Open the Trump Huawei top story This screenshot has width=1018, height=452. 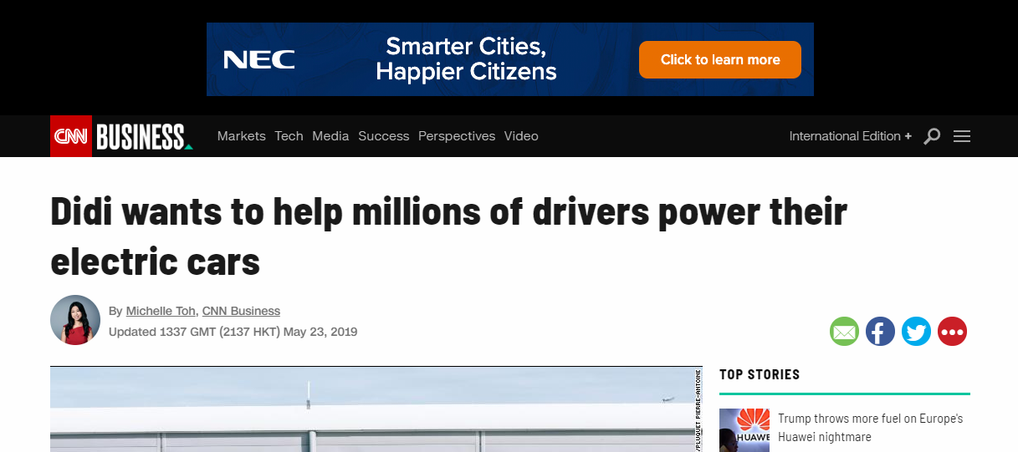[870, 427]
